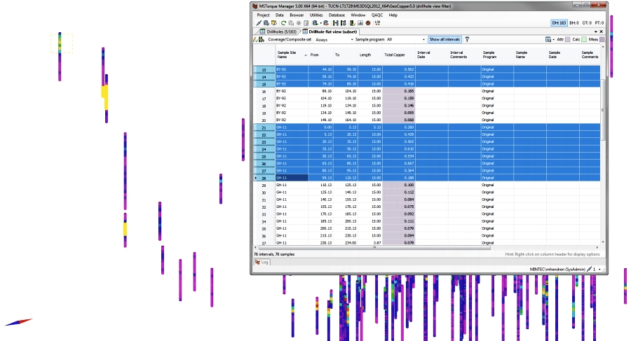Open the column layout grid icon
This screenshot has height=341, width=631.
[548, 40]
